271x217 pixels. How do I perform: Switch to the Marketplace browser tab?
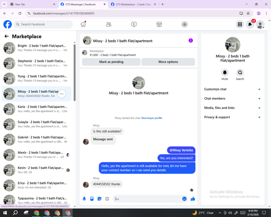133,4
